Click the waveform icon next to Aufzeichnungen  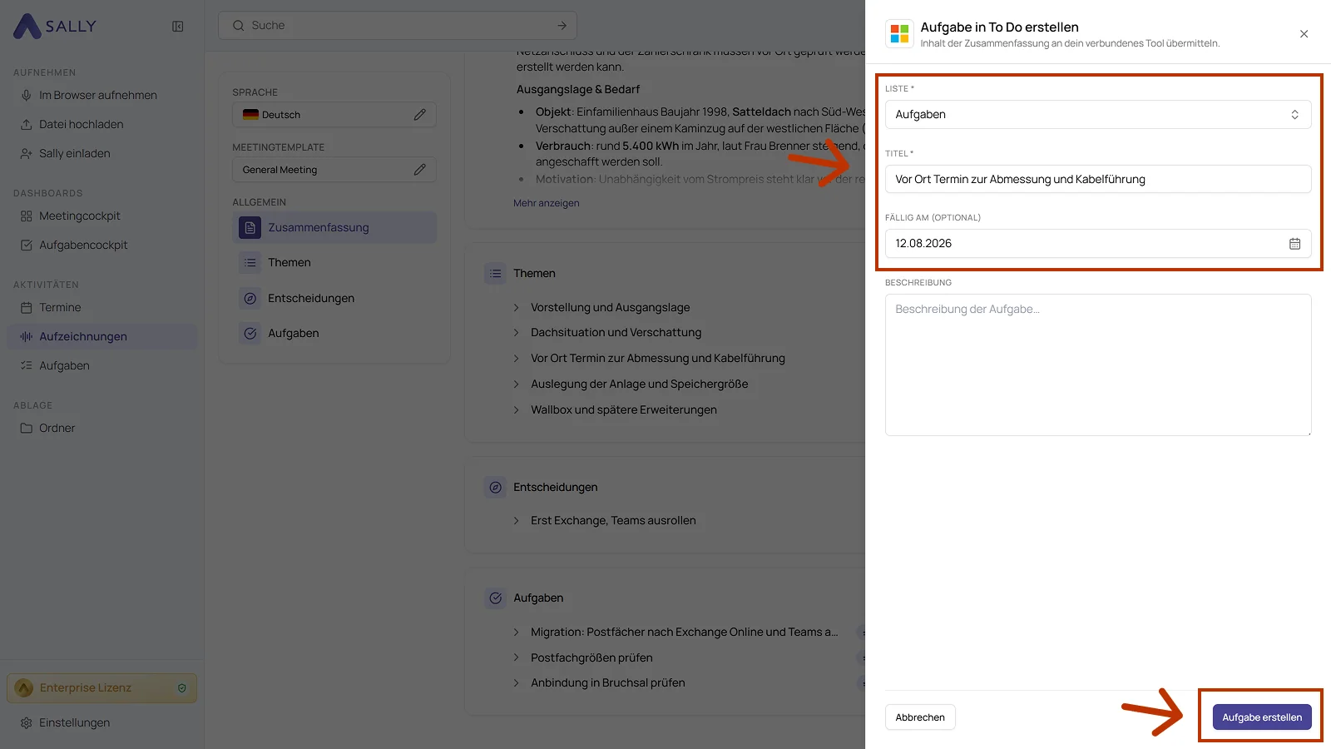tap(26, 337)
